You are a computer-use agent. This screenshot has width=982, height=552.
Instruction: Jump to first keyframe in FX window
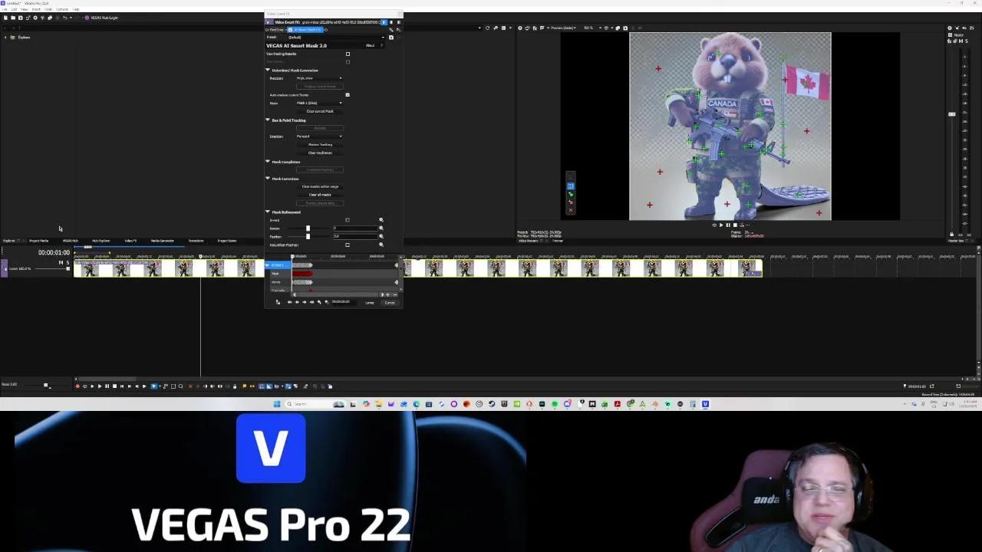pos(289,302)
